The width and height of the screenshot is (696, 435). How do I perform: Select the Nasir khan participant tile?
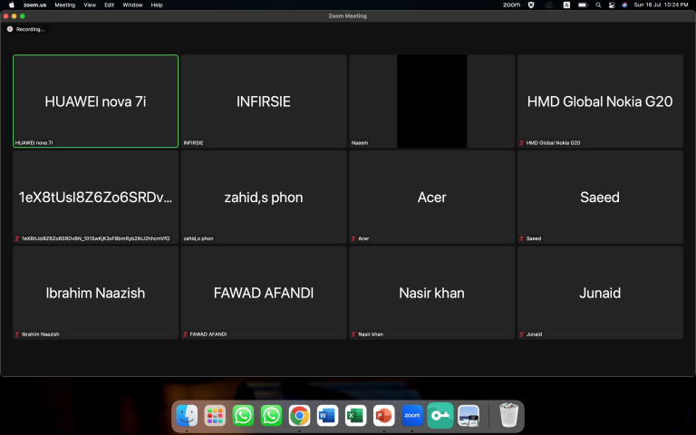point(432,293)
